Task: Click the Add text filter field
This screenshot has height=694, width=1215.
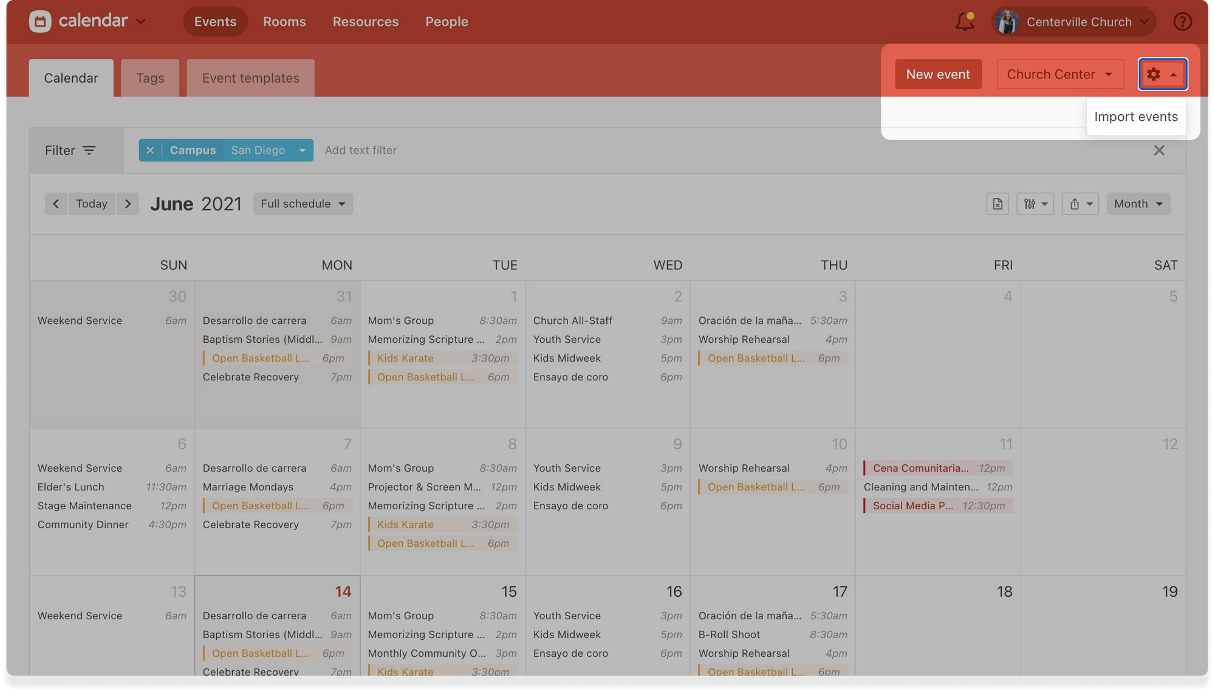Action: 361,150
